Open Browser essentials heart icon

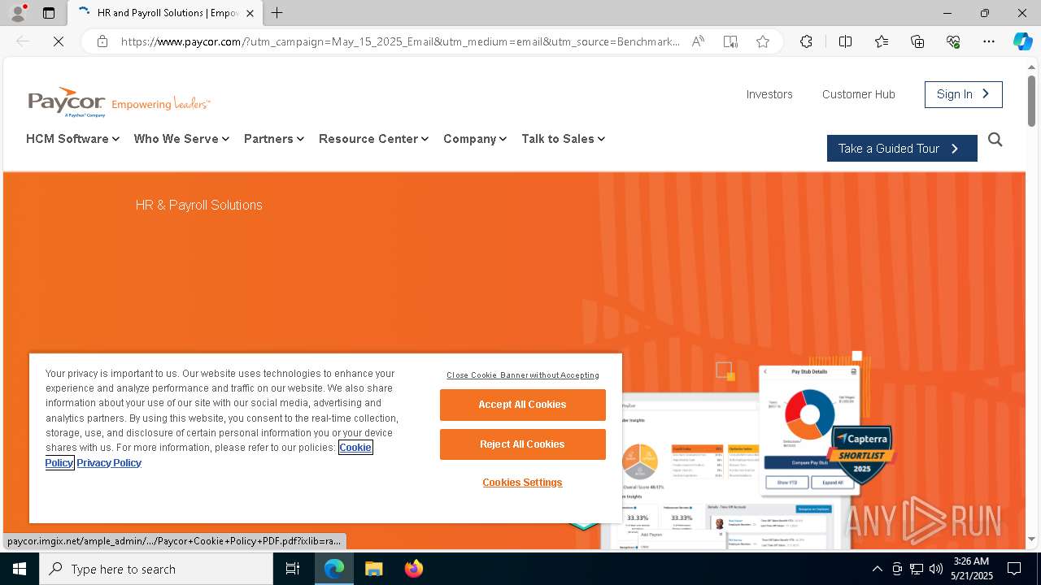pos(953,41)
